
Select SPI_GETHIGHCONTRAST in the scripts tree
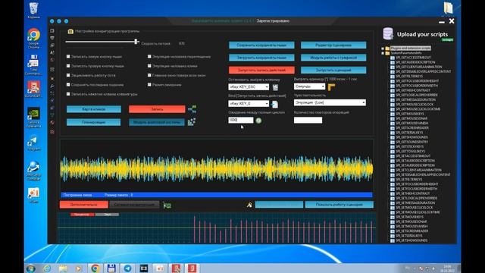[x=412, y=90]
